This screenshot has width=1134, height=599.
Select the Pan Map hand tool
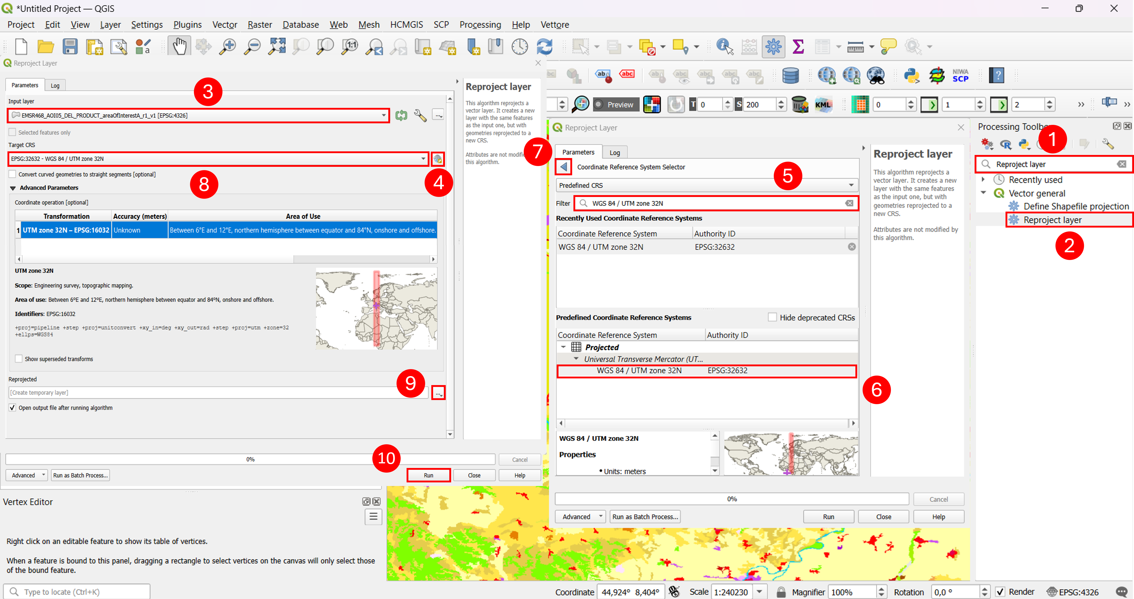click(179, 46)
